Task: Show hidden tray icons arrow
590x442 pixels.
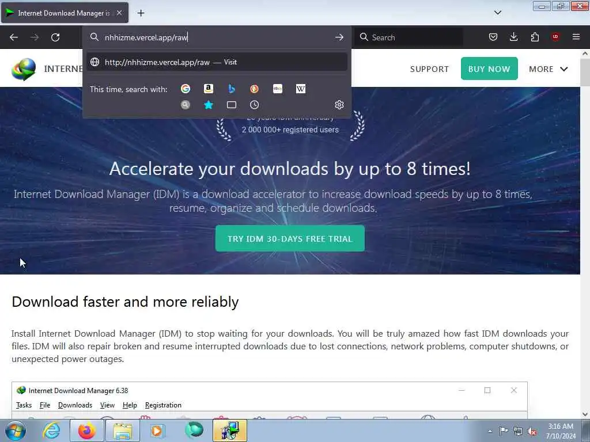Action: 490,431
